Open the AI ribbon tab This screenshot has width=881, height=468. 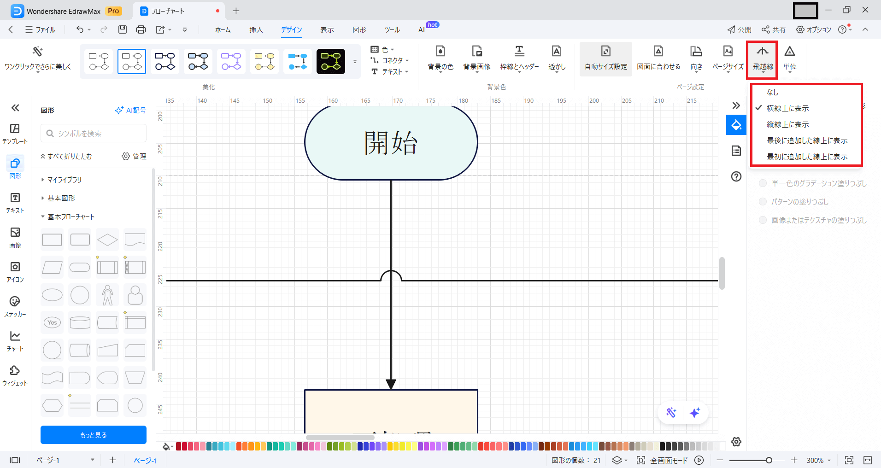point(421,29)
